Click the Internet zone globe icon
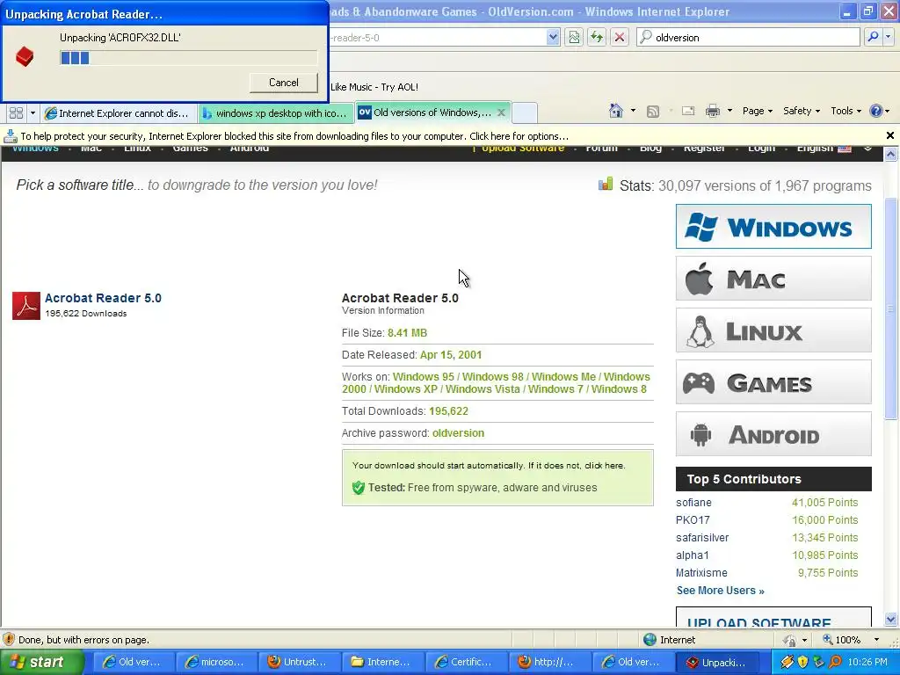The height and width of the screenshot is (675, 900). 650,640
